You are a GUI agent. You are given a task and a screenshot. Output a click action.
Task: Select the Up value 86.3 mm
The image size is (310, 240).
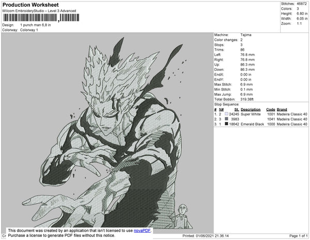pos(247,65)
